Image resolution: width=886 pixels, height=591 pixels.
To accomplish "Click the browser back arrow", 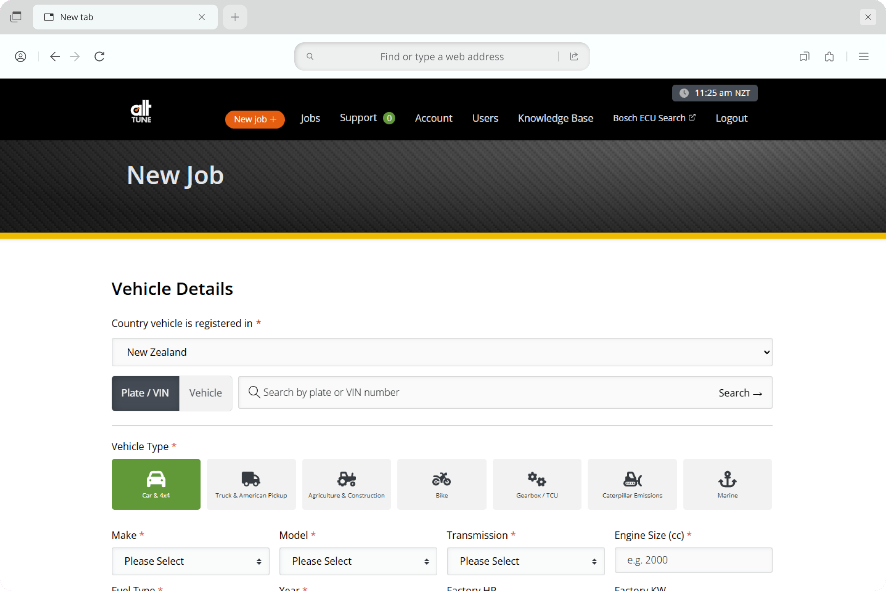I will (x=55, y=57).
